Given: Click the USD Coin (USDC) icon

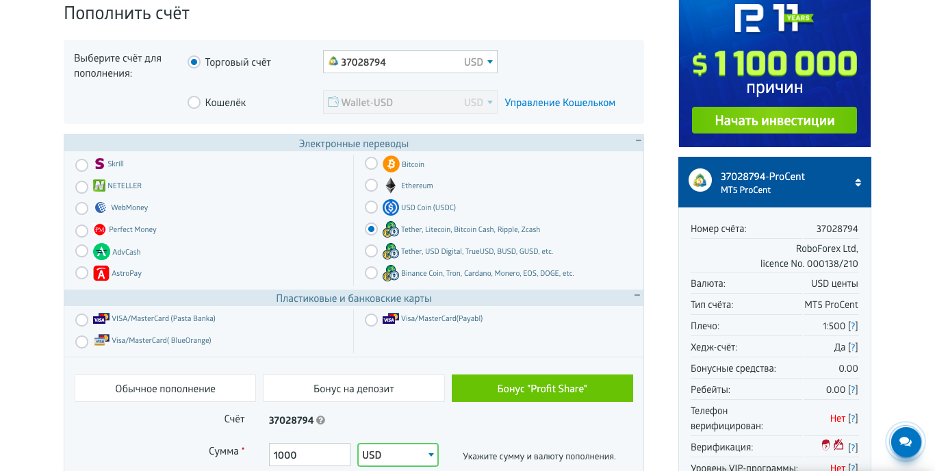Looking at the screenshot, I should tap(391, 207).
